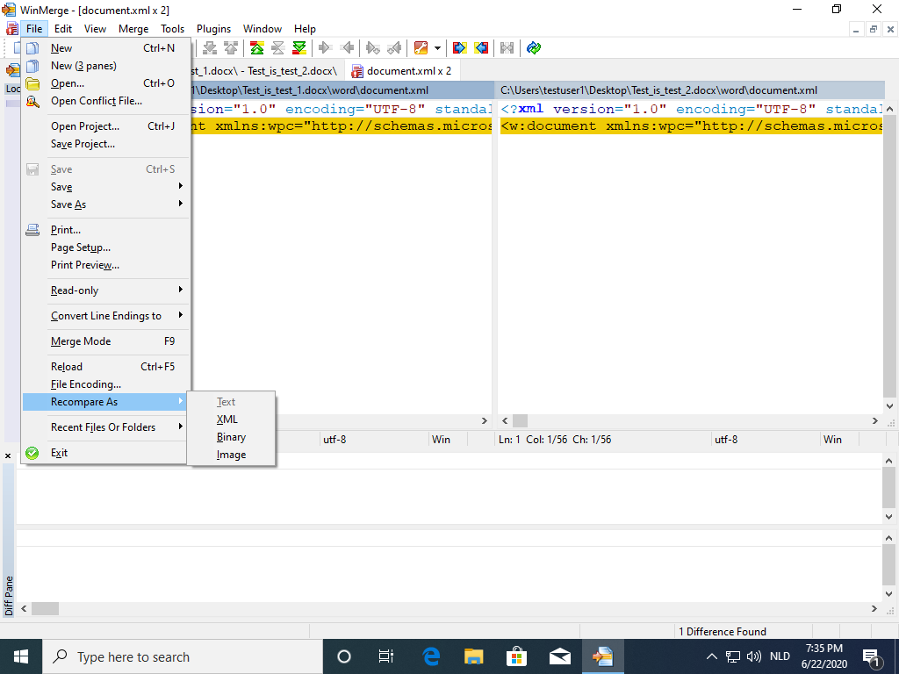
Task: Go to Last Difference with green down arrows
Action: [299, 48]
